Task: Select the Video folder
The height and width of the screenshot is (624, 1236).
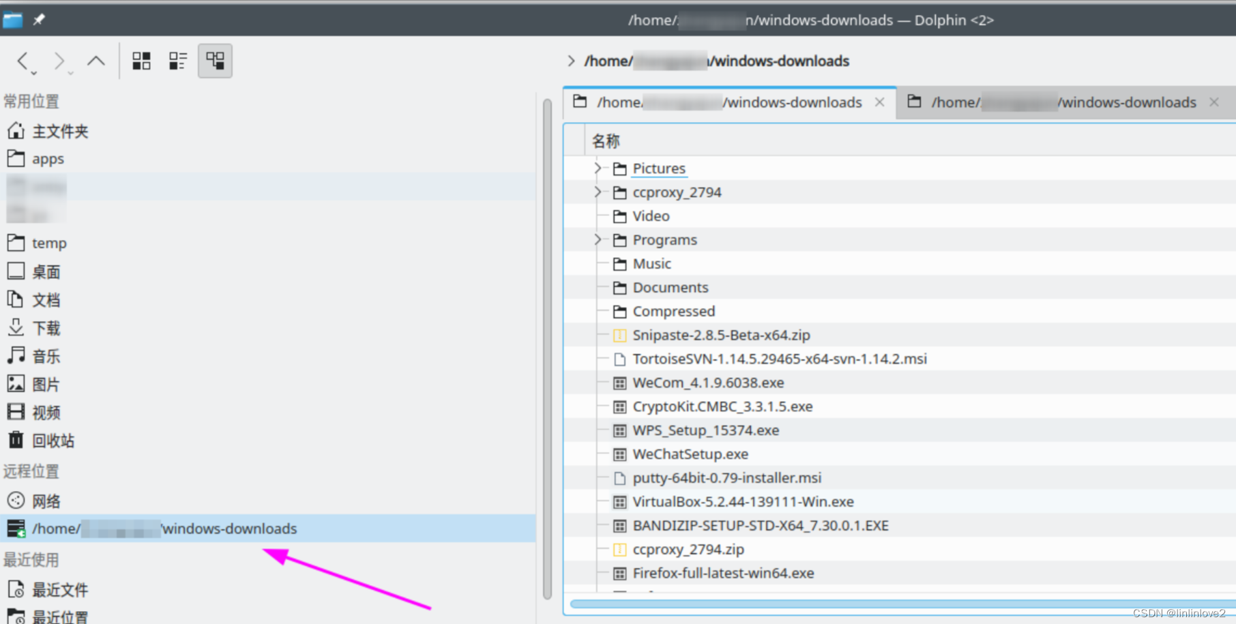Action: [651, 216]
